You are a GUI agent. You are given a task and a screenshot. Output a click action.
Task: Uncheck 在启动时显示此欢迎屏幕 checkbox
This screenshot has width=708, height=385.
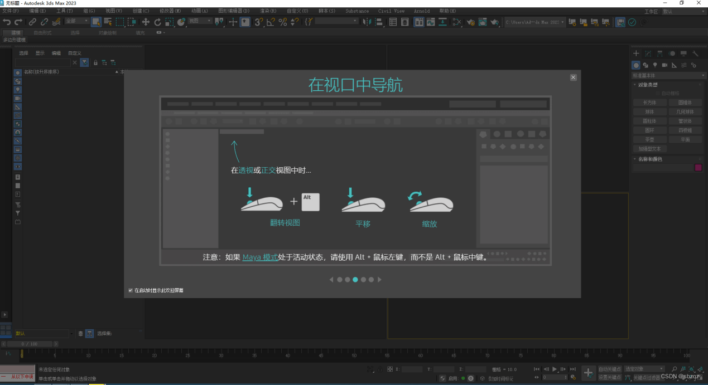click(x=131, y=290)
